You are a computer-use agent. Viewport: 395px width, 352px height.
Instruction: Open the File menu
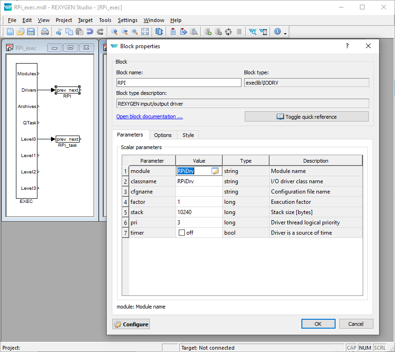point(12,20)
